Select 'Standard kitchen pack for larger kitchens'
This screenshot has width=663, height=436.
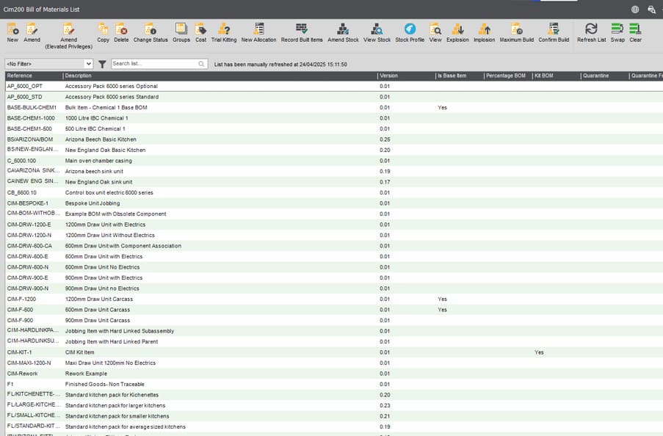(115, 406)
